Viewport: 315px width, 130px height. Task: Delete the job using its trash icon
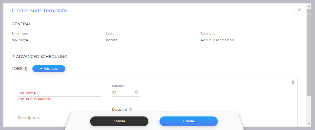pos(293,82)
